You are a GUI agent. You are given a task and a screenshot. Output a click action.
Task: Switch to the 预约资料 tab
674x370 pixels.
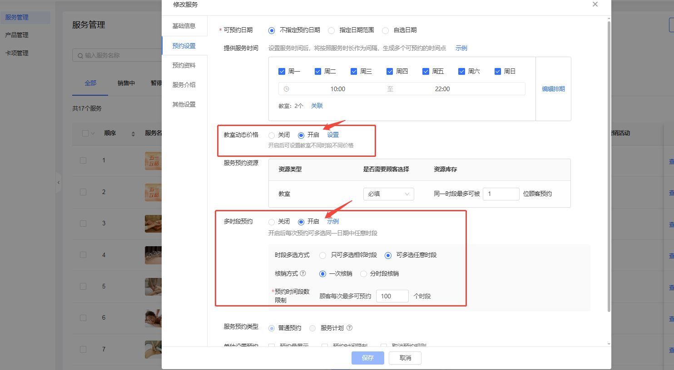184,65
